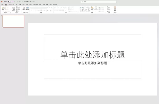
Task: Click Clear All Formatting icon
Action: pyautogui.click(x=52, y=8)
